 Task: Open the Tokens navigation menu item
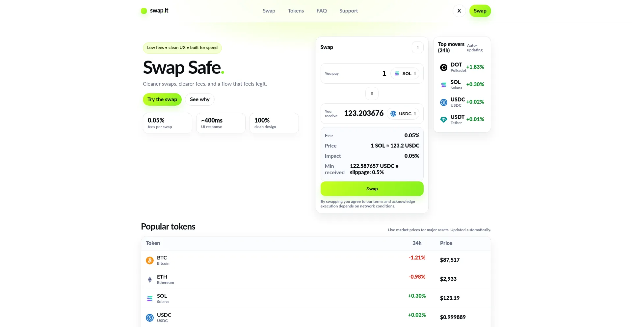(296, 11)
